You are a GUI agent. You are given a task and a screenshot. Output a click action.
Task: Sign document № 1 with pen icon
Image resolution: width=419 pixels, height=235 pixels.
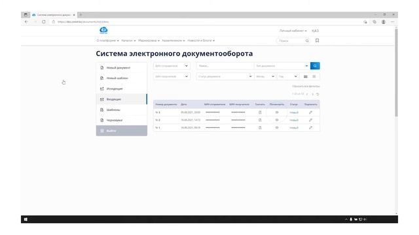pos(310,128)
